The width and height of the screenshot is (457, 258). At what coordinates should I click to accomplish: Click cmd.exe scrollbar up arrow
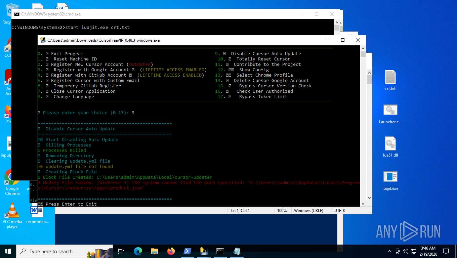(x=337, y=22)
